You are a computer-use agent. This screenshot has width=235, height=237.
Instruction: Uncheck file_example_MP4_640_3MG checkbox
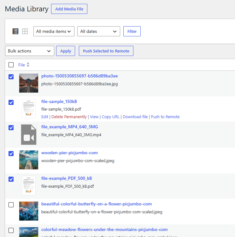(11, 128)
